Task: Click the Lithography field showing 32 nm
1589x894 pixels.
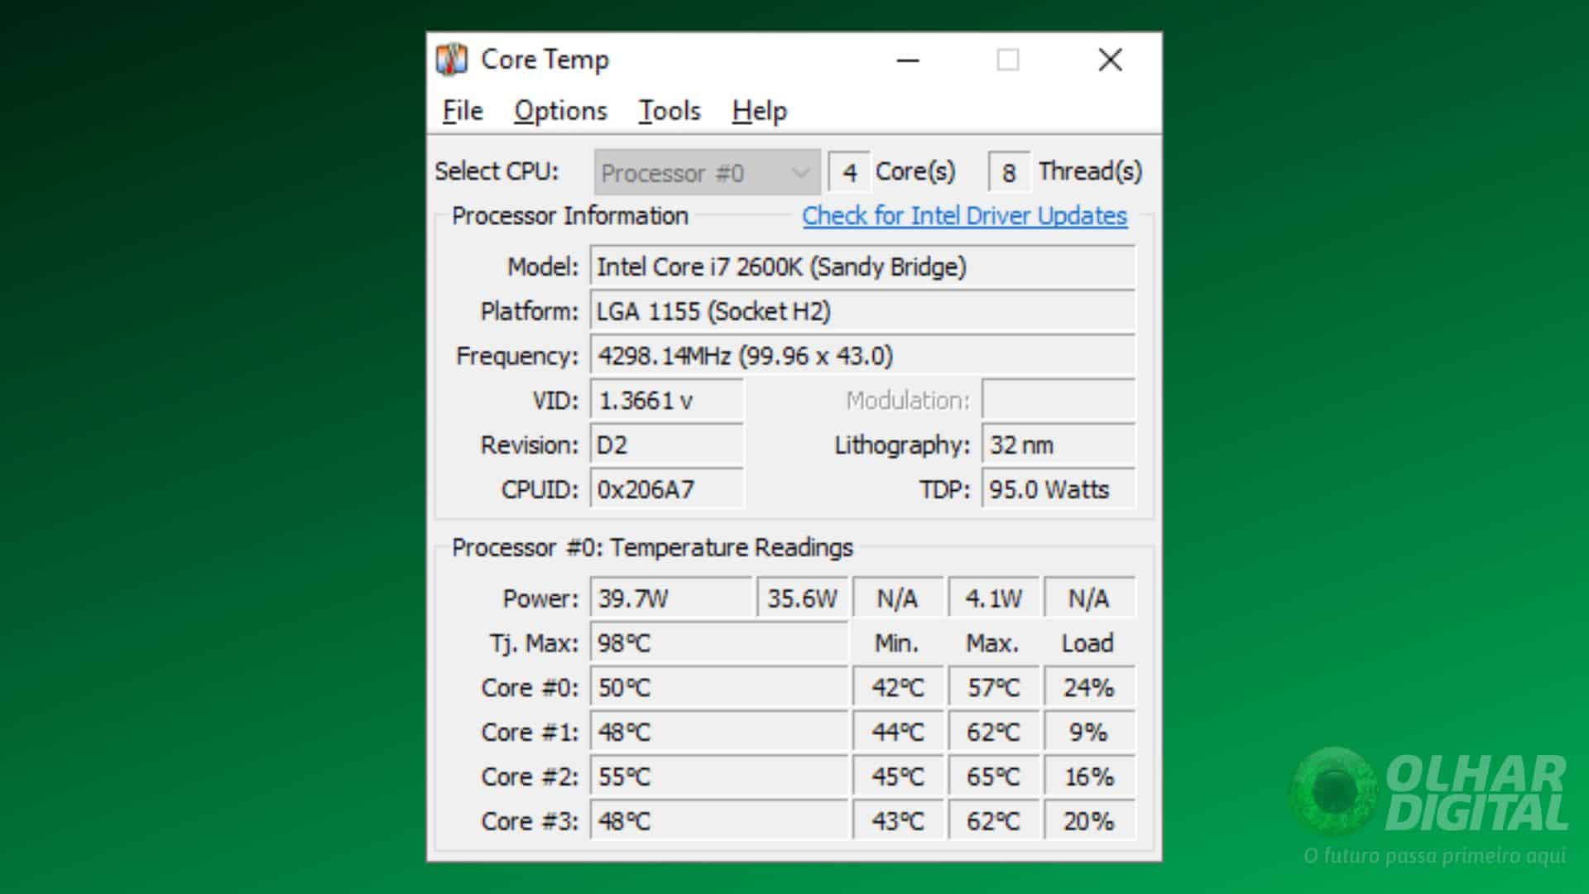Action: (1057, 445)
